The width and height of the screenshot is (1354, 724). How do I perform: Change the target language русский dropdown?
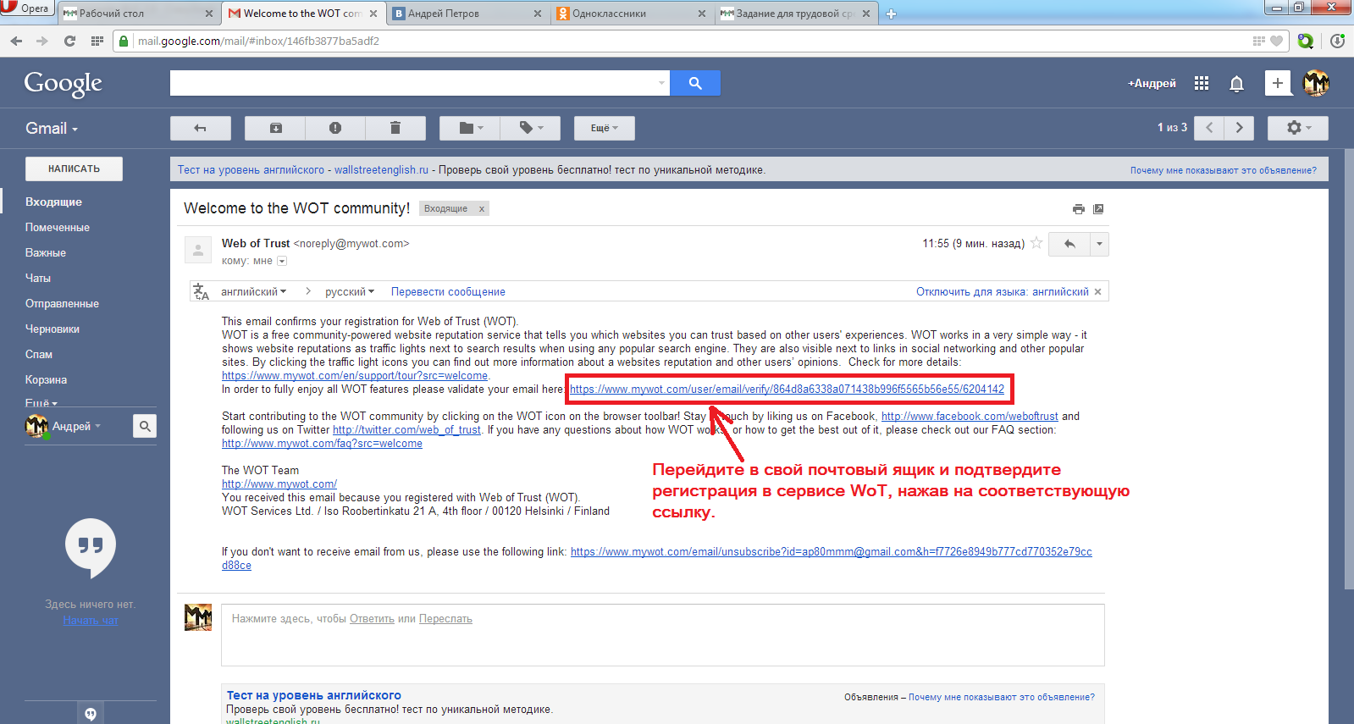click(350, 291)
